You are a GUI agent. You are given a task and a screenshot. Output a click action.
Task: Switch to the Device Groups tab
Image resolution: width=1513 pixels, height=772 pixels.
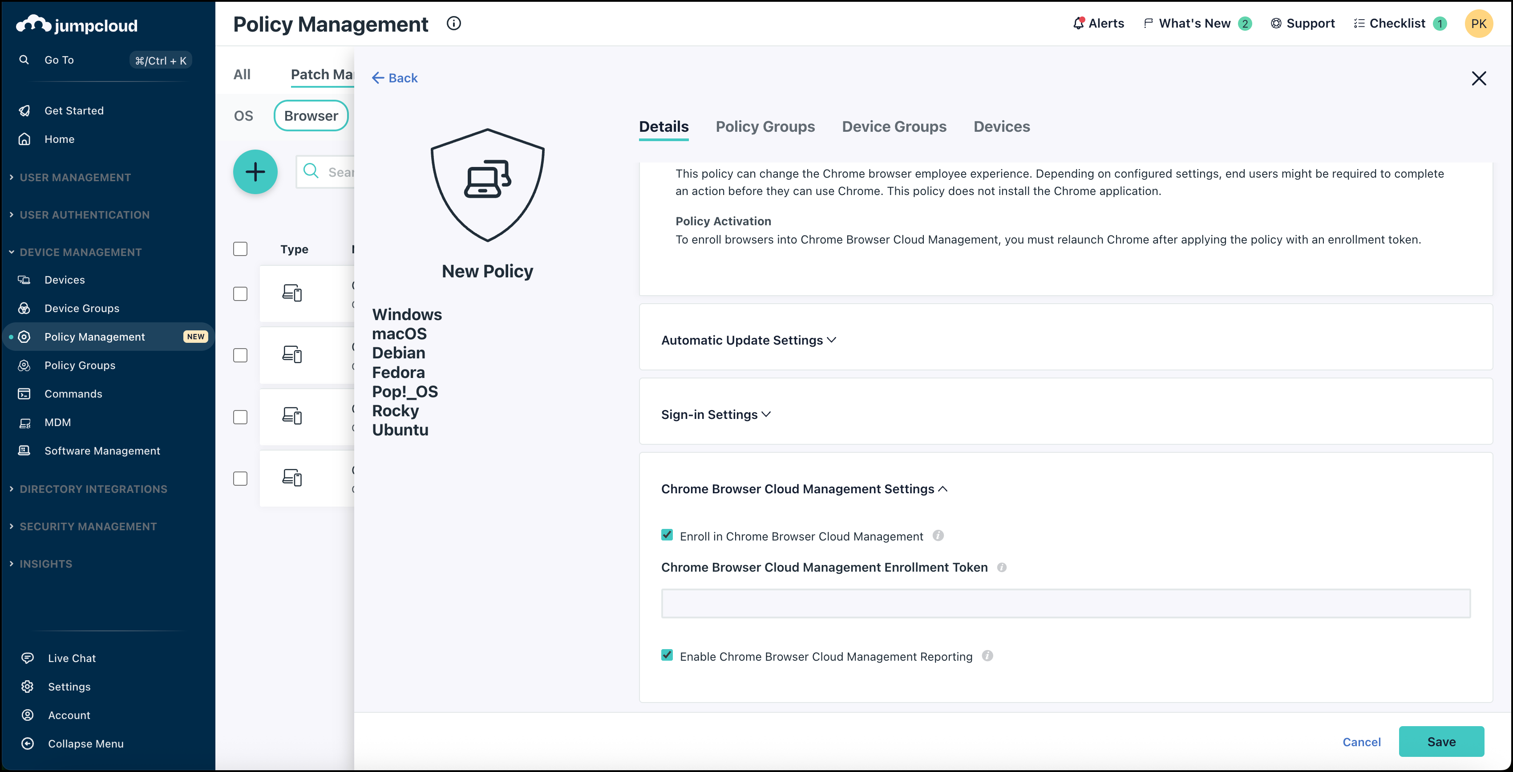(894, 126)
